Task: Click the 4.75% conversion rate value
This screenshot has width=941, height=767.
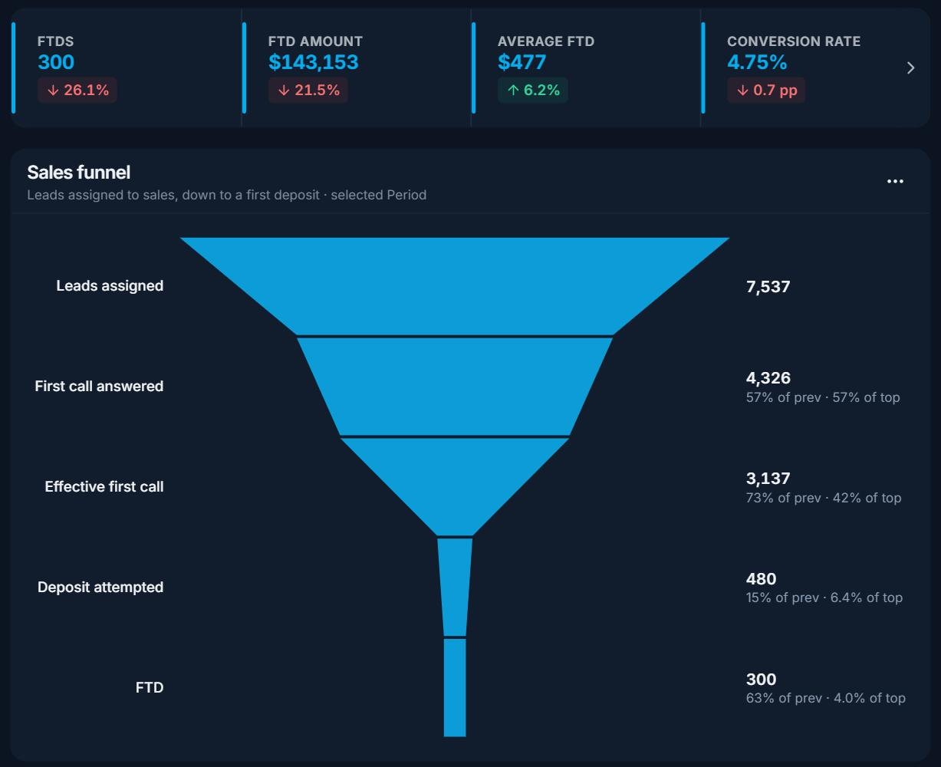Action: click(757, 62)
